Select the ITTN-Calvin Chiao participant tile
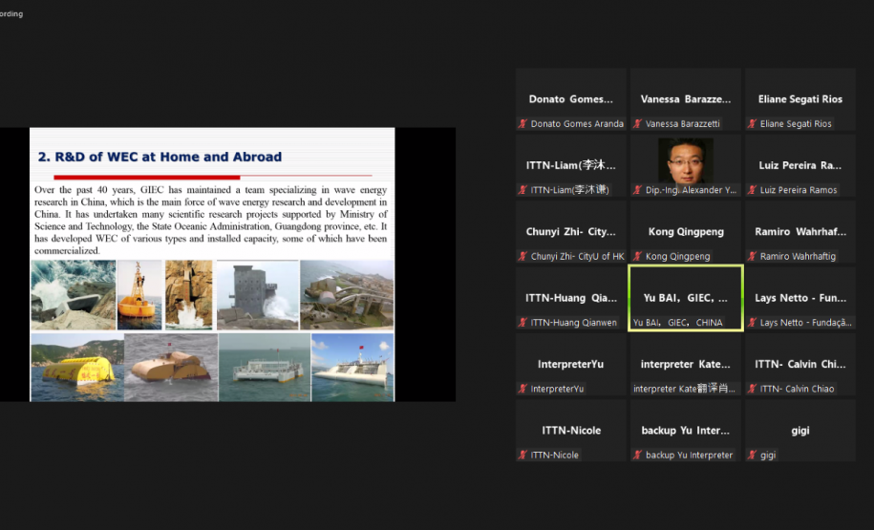The width and height of the screenshot is (874, 530). [x=799, y=364]
